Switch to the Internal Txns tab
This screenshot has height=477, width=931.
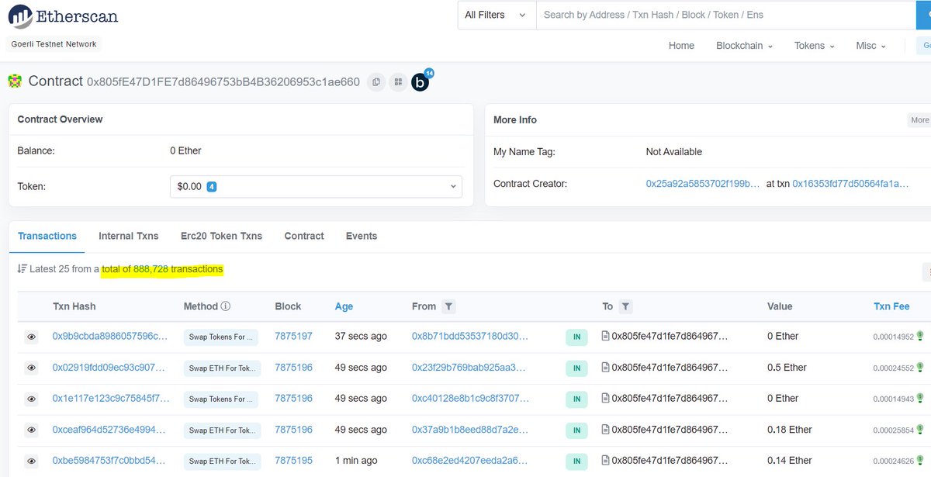pyautogui.click(x=128, y=236)
